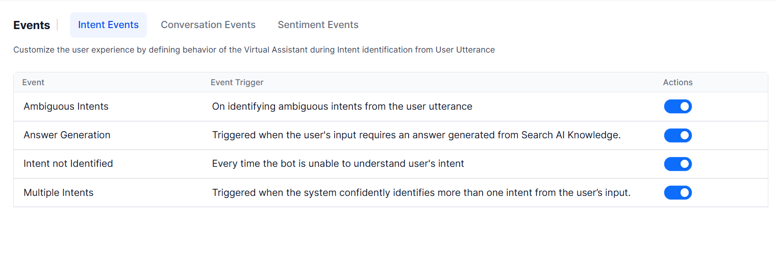The height and width of the screenshot is (275, 777).
Task: Open the Conversation Events tab
Action: (x=208, y=25)
